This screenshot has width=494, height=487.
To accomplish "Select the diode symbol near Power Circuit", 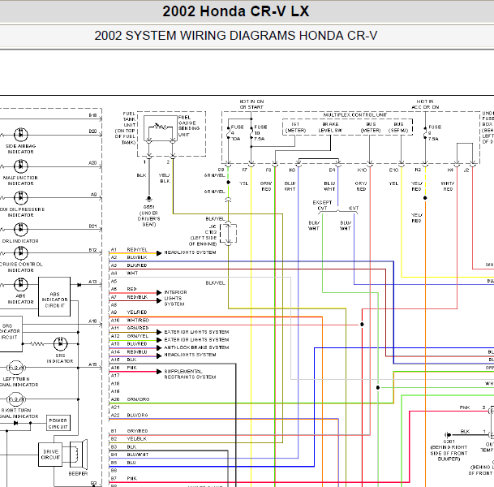I will click(15, 423).
